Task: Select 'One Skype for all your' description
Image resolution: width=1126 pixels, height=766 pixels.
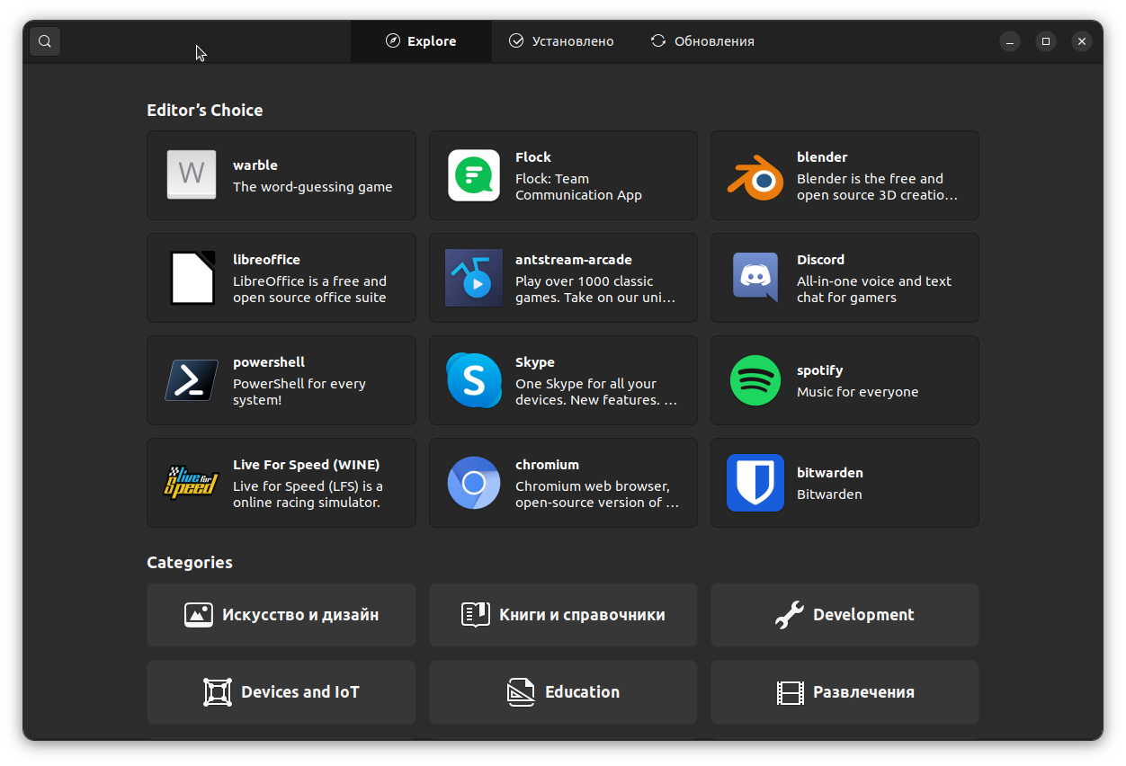Action: pos(585,384)
